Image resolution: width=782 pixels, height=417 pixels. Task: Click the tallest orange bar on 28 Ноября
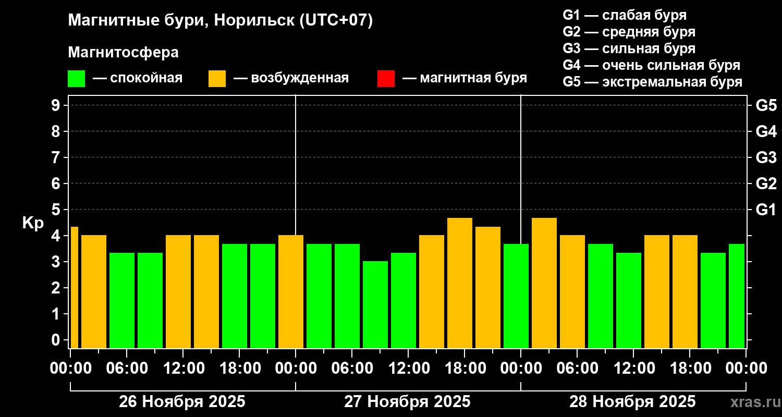[x=544, y=283]
